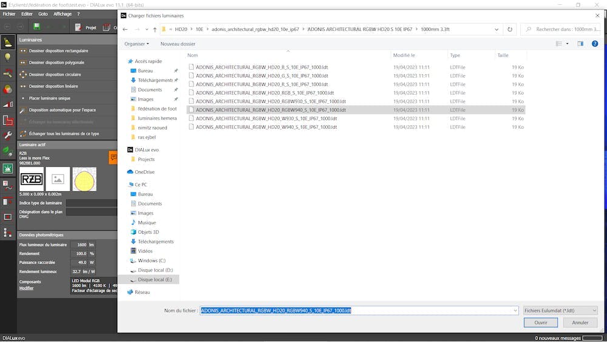The width and height of the screenshot is (607, 342).
Task: Select Réseau in navigation pane
Action: [x=138, y=292]
